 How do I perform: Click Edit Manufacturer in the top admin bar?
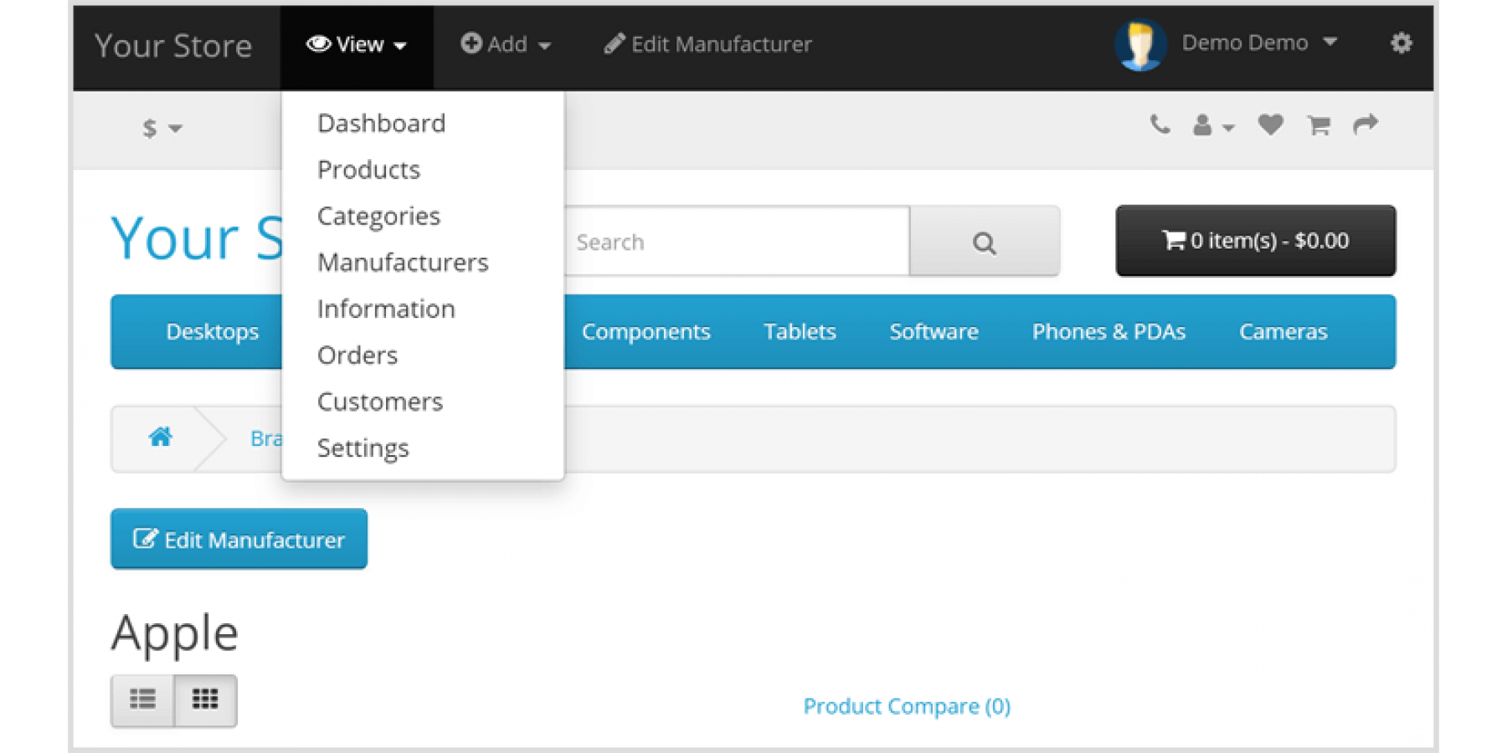[708, 44]
